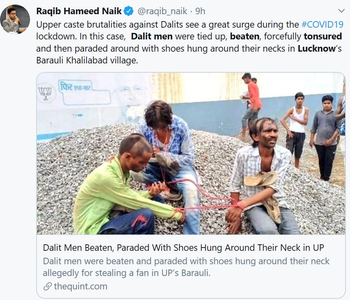The width and height of the screenshot is (350, 300).
Task: Open the tweet's 9h timestamp
Action: tap(200, 10)
